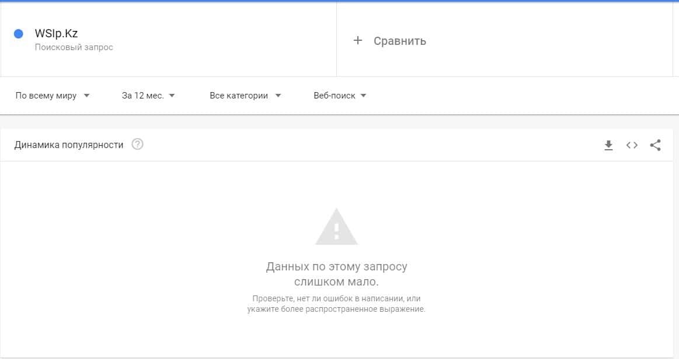The image size is (679, 359).
Task: Expand the По всему миру region dropdown
Action: pos(53,96)
